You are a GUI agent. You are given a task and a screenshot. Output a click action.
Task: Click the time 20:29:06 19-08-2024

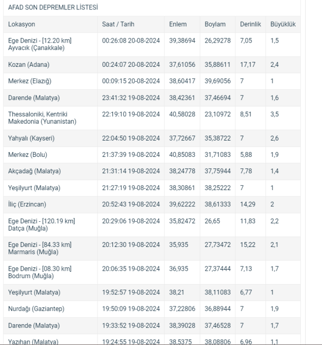pyautogui.click(x=131, y=221)
